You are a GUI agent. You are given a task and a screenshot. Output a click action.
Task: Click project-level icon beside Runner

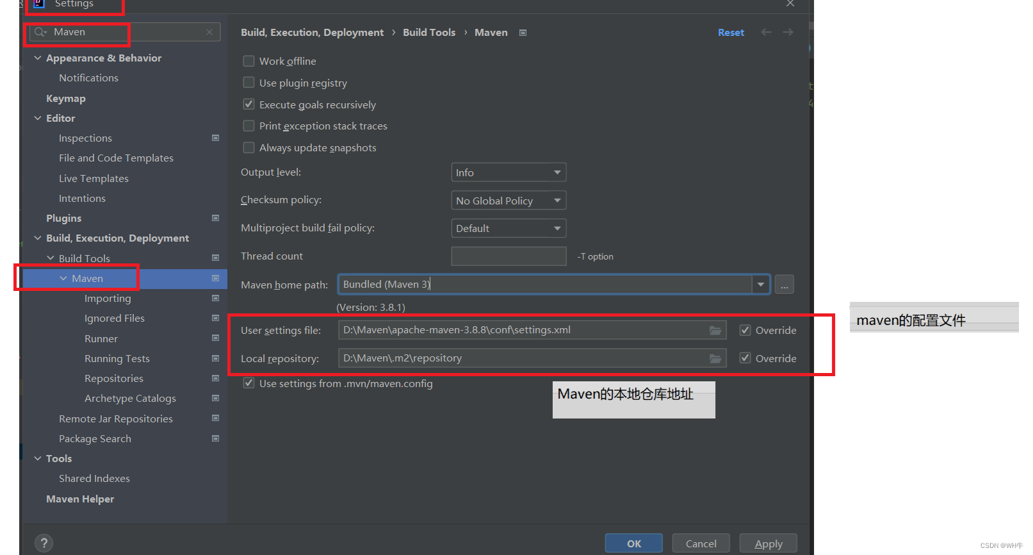pyautogui.click(x=216, y=338)
